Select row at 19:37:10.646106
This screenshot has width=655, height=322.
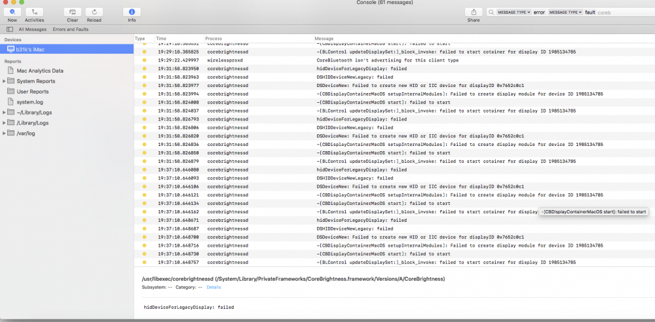point(394,187)
